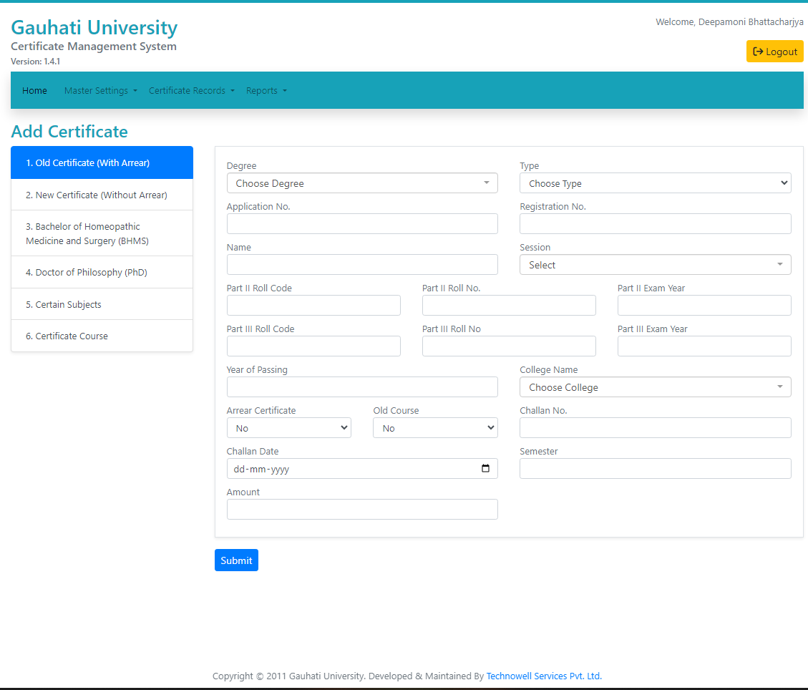This screenshot has width=808, height=690.
Task: Open the Certain Subjects section
Action: [102, 304]
